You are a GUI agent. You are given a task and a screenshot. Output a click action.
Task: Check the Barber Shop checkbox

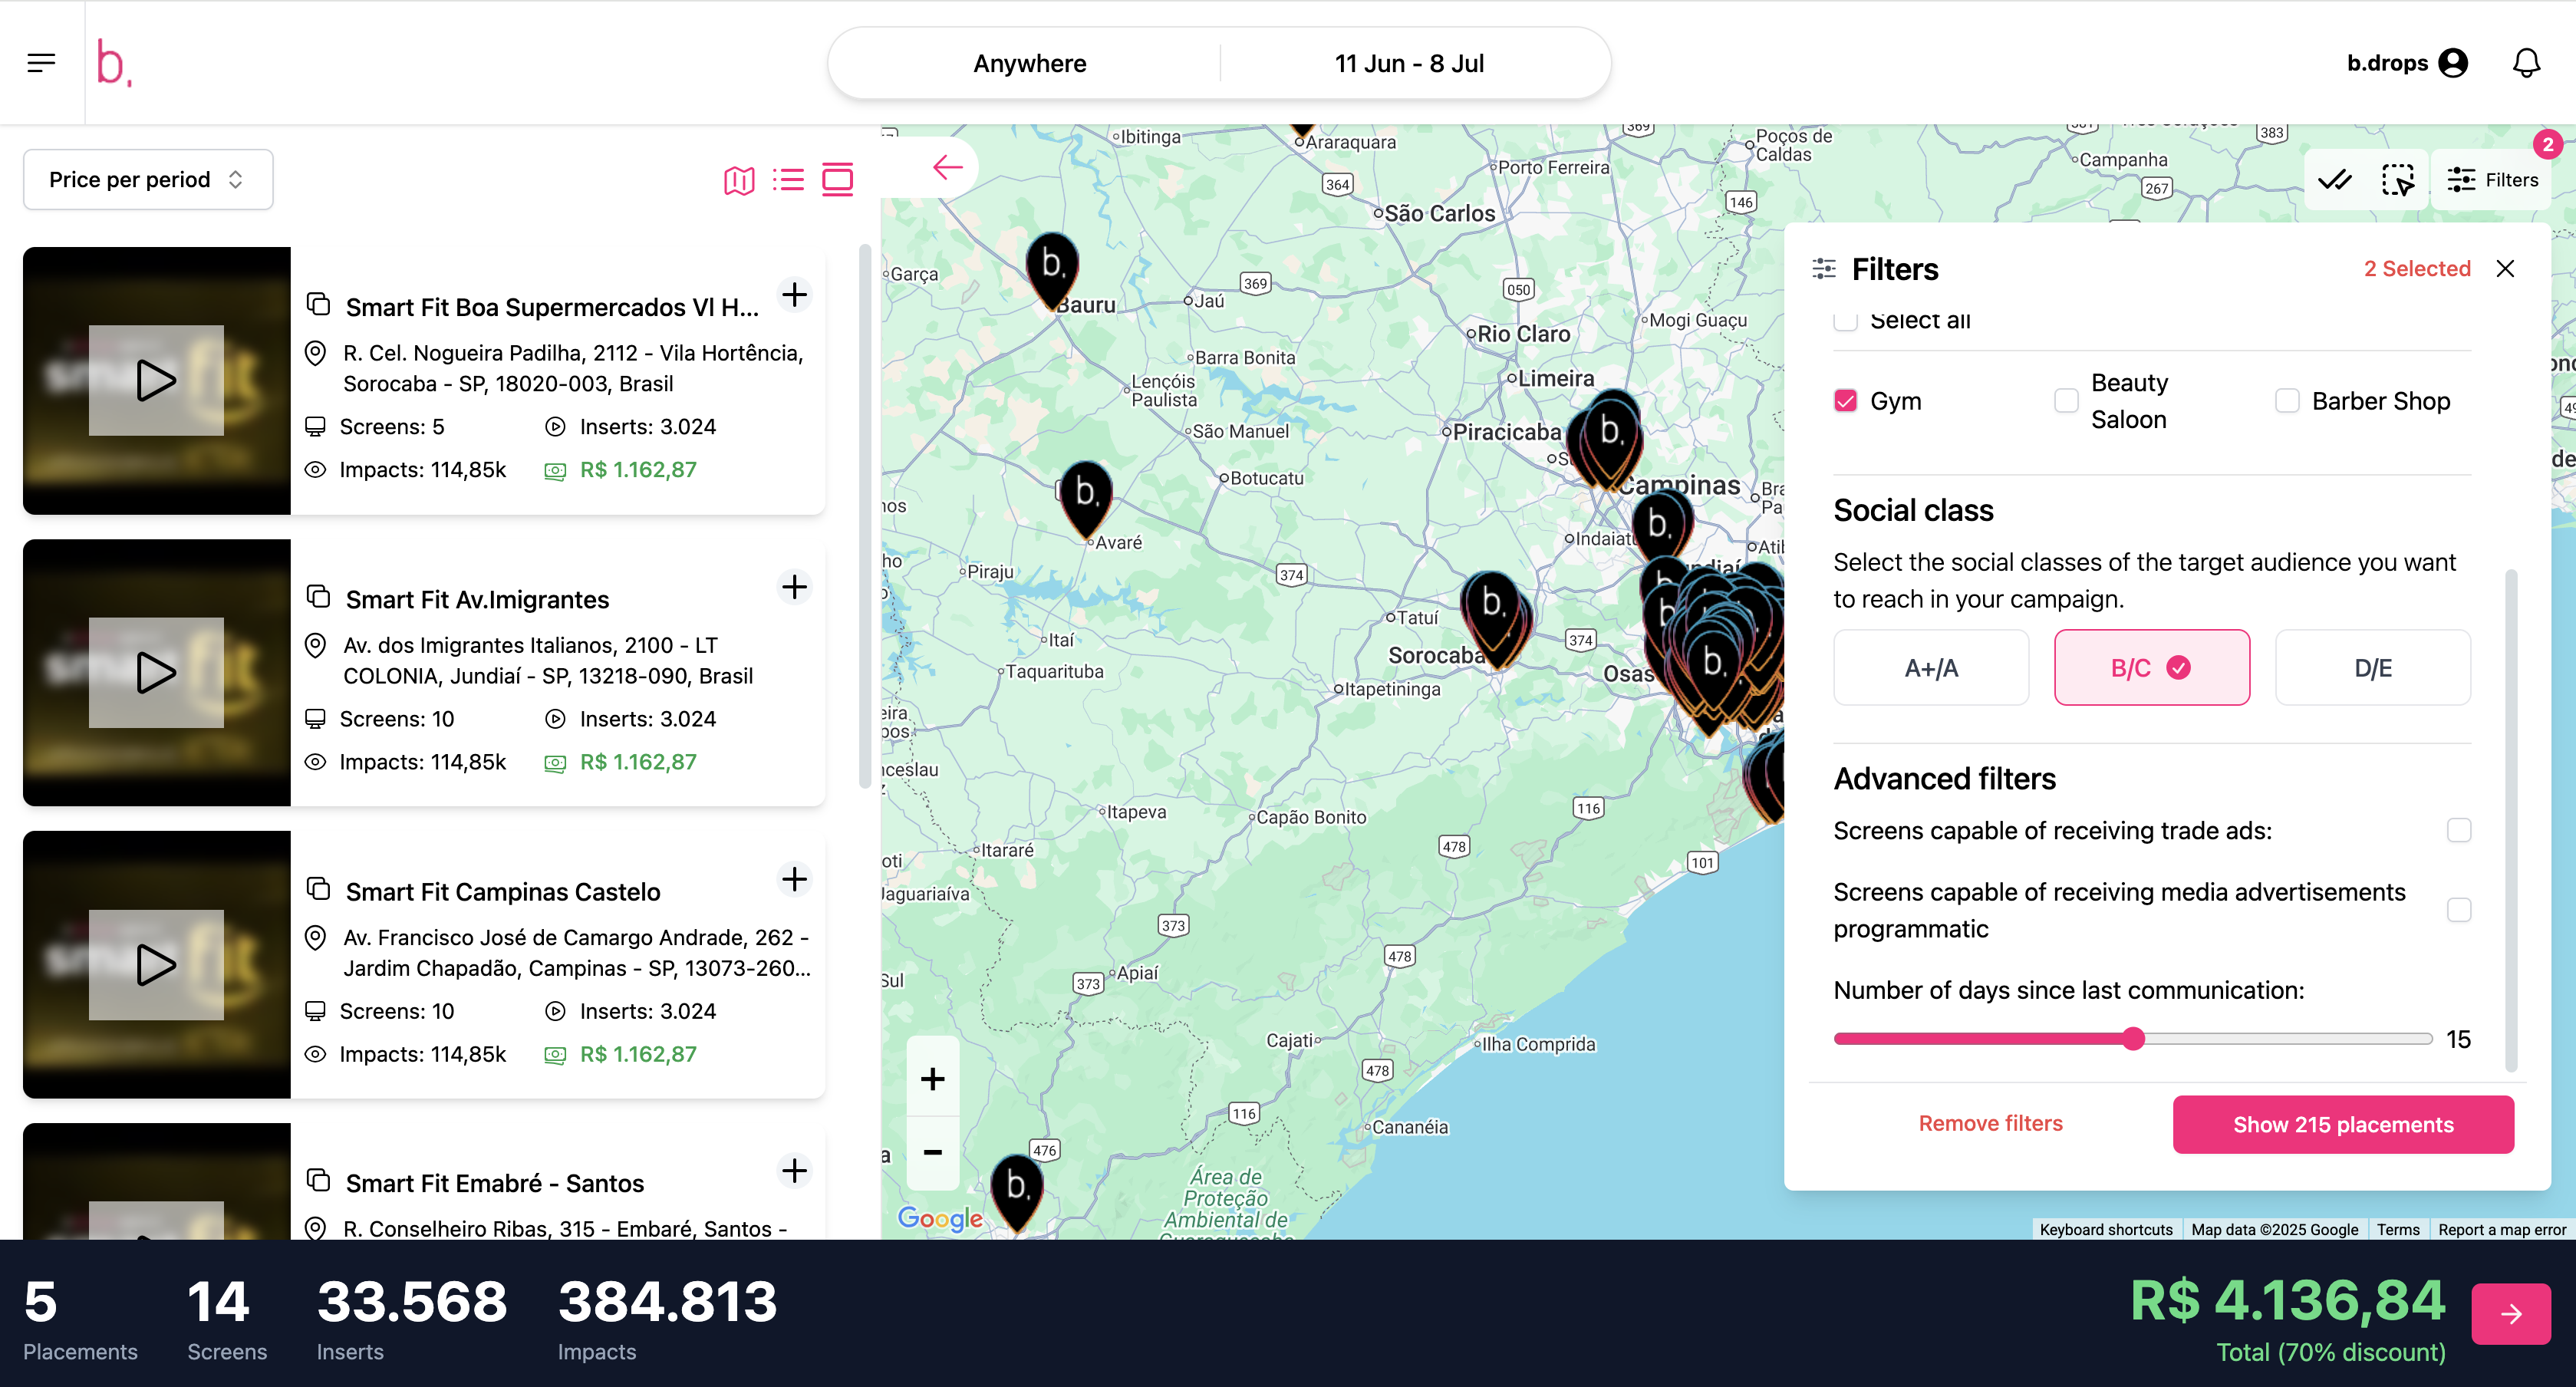[x=2287, y=401]
